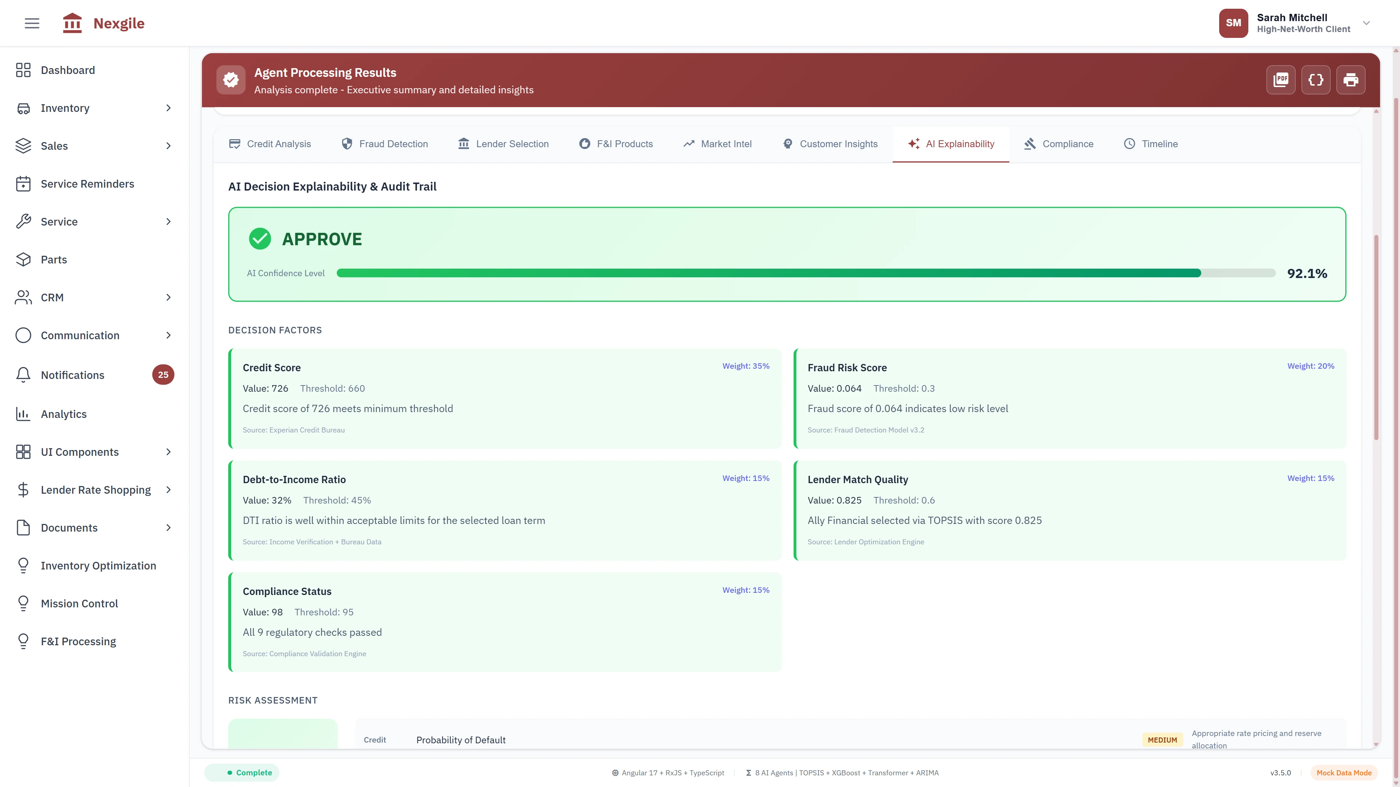Image resolution: width=1400 pixels, height=787 pixels.
Task: Select the Dashboard grid icon
Action: (x=23, y=70)
